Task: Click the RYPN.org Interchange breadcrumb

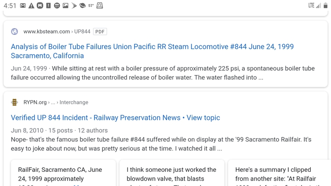Action: (56, 102)
